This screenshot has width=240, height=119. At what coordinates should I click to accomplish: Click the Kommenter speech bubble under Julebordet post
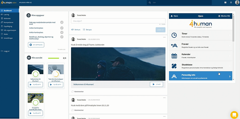click(73, 91)
